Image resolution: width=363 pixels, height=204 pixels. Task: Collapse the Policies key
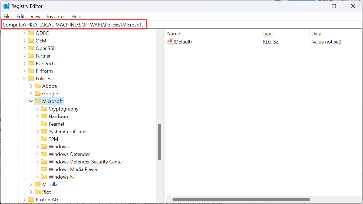[25, 78]
